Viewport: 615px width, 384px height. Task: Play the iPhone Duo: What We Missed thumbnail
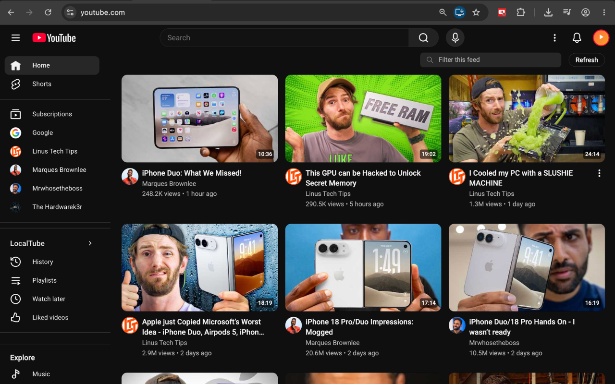click(x=199, y=119)
